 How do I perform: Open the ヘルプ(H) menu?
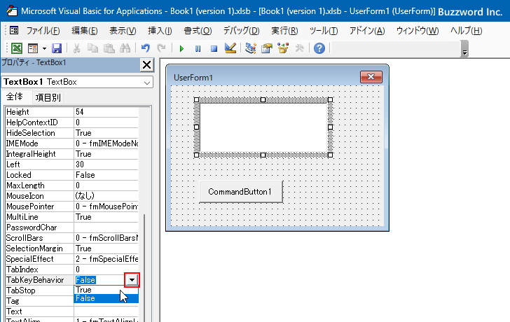coord(466,31)
